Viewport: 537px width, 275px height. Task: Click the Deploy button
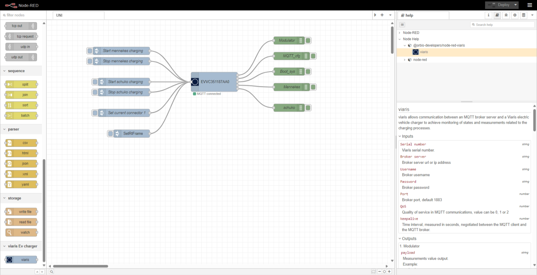pyautogui.click(x=499, y=5)
